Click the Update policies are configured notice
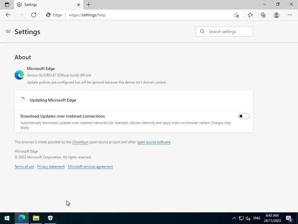 (x=96, y=82)
